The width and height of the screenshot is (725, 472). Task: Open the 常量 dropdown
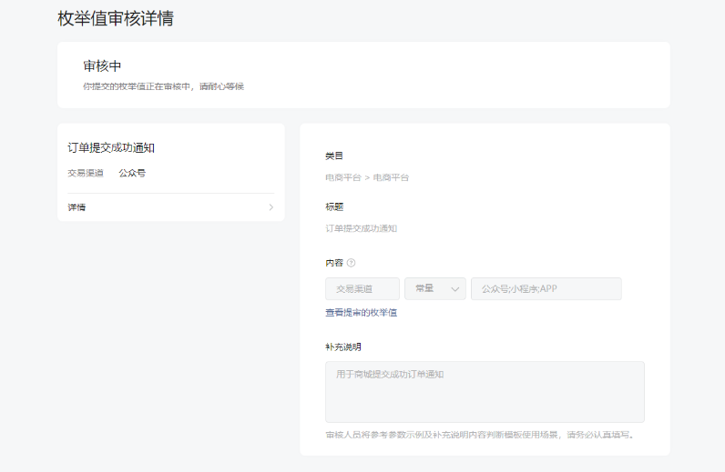pos(434,288)
